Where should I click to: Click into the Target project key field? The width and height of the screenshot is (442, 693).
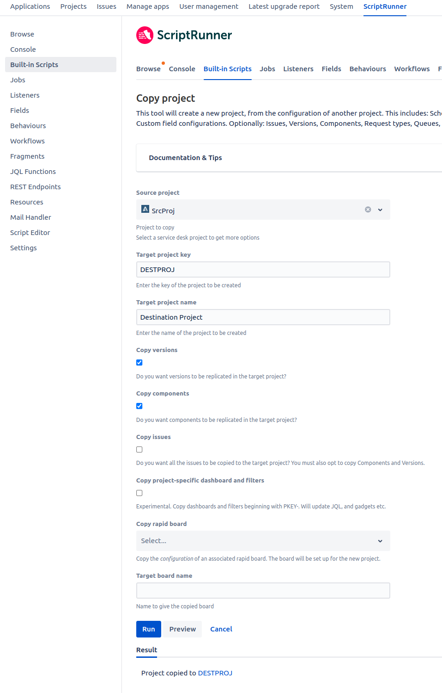(x=263, y=270)
